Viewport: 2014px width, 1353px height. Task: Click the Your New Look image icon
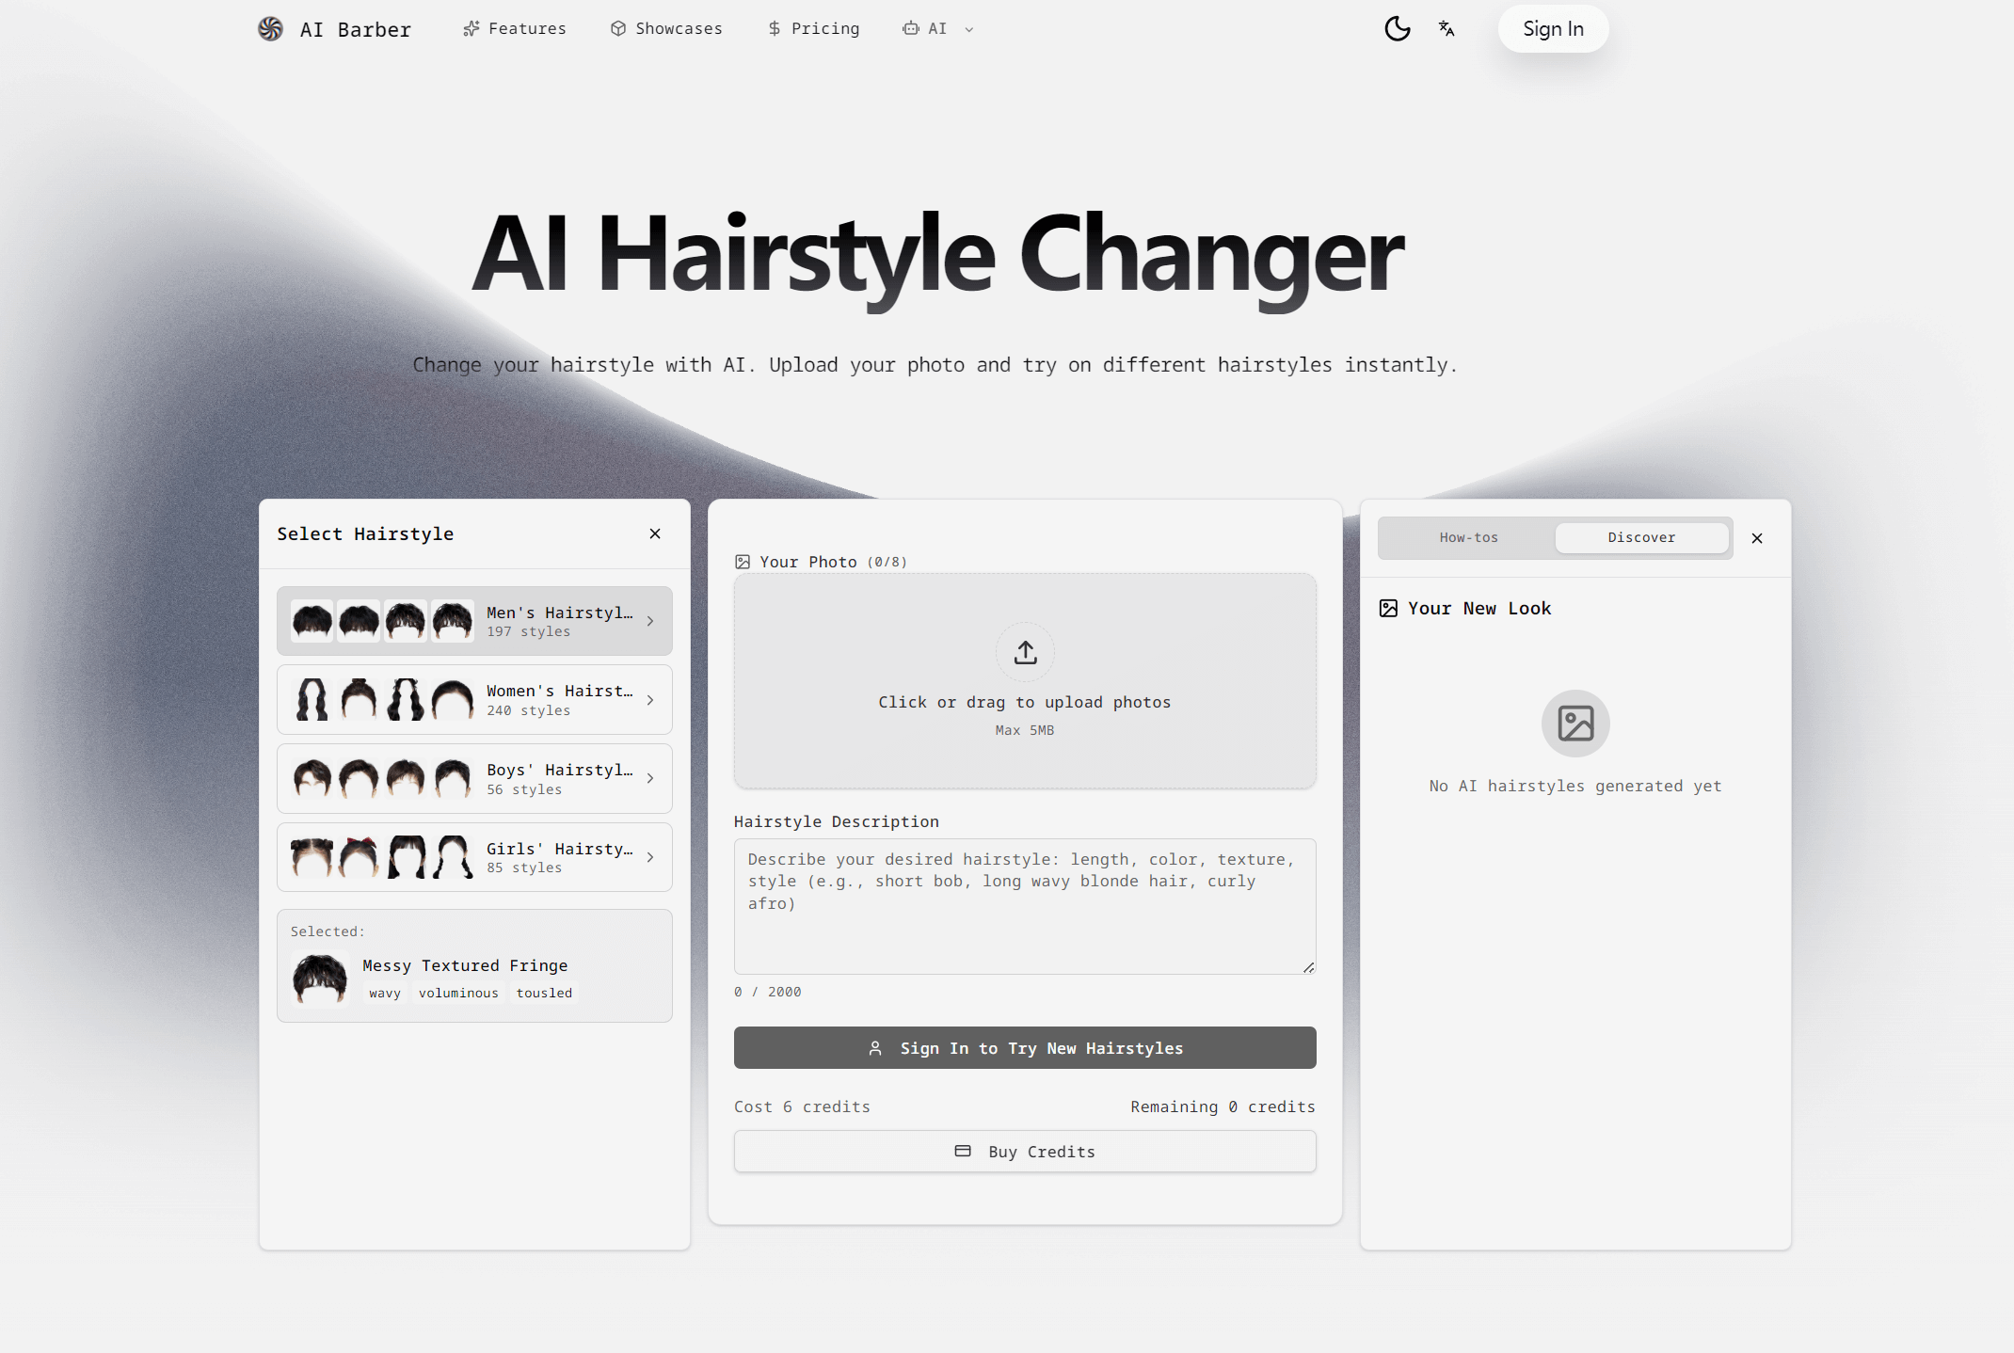[x=1388, y=609]
